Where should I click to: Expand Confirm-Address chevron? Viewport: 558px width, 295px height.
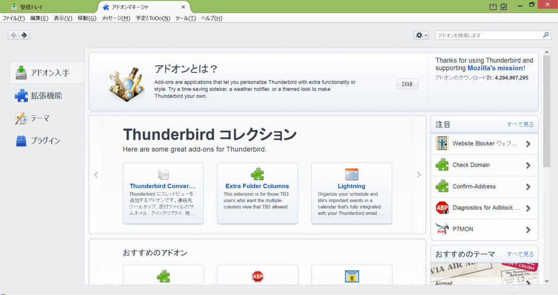coord(528,187)
